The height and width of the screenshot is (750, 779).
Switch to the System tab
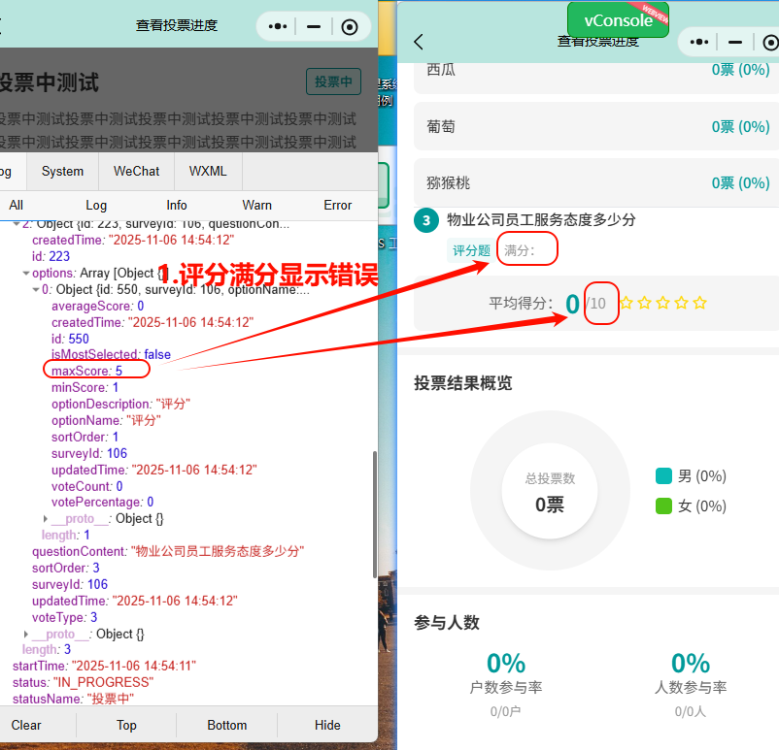(62, 171)
